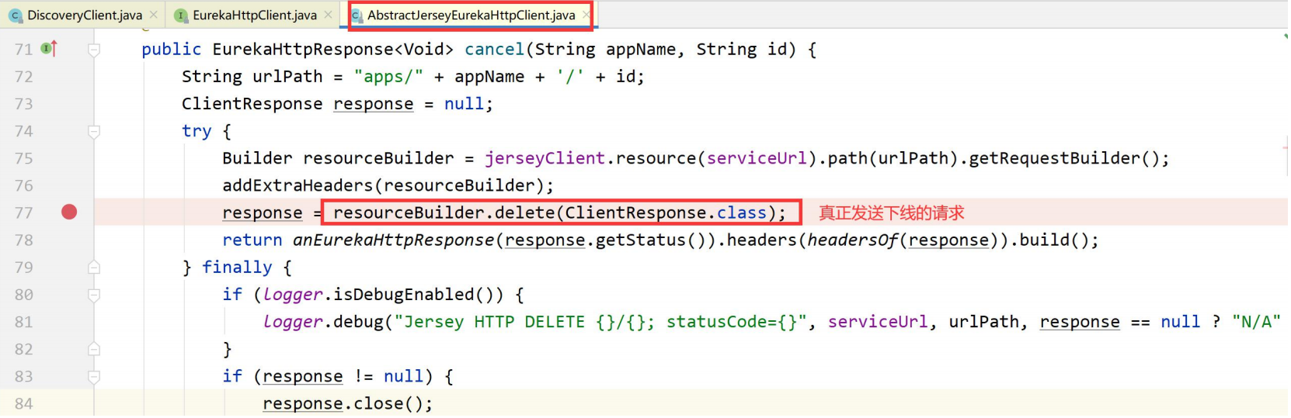Click serviceUrl inside resource() on line 75
1291x418 pixels.
click(x=757, y=158)
